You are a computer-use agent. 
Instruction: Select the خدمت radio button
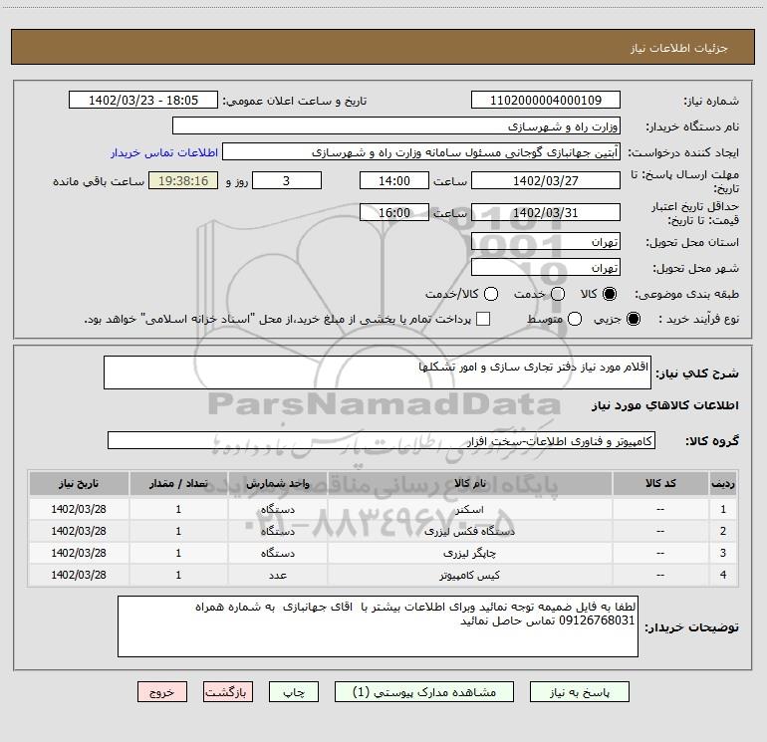click(558, 294)
